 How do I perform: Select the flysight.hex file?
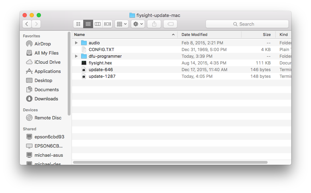click(100, 63)
